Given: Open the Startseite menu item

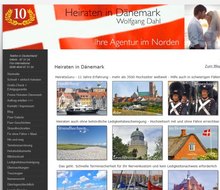Looking at the screenshot, I should pyautogui.click(x=13, y=74).
